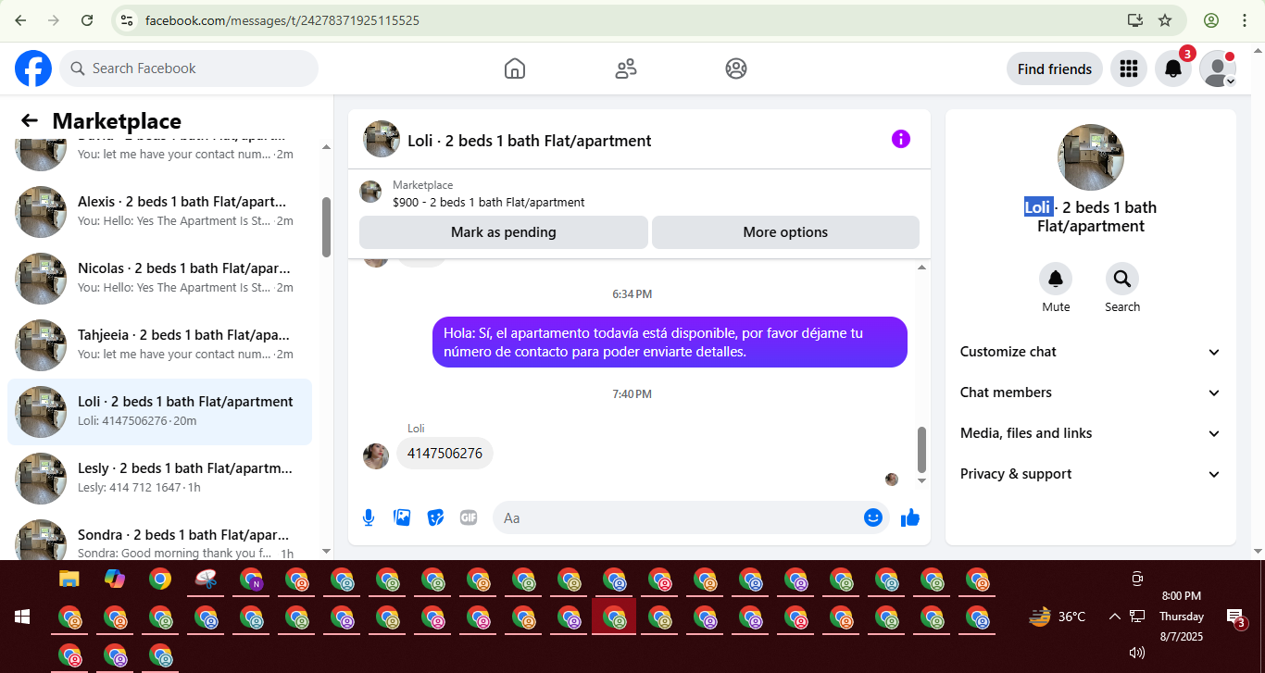The image size is (1265, 673).
Task: Send a thumbs-up like
Action: (910, 517)
